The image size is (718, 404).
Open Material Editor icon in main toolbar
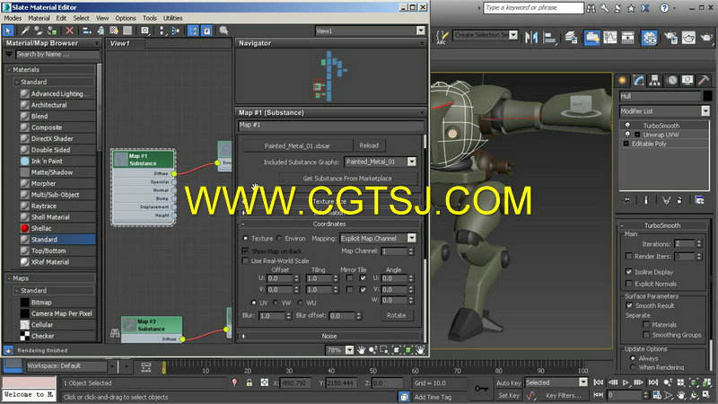649,37
